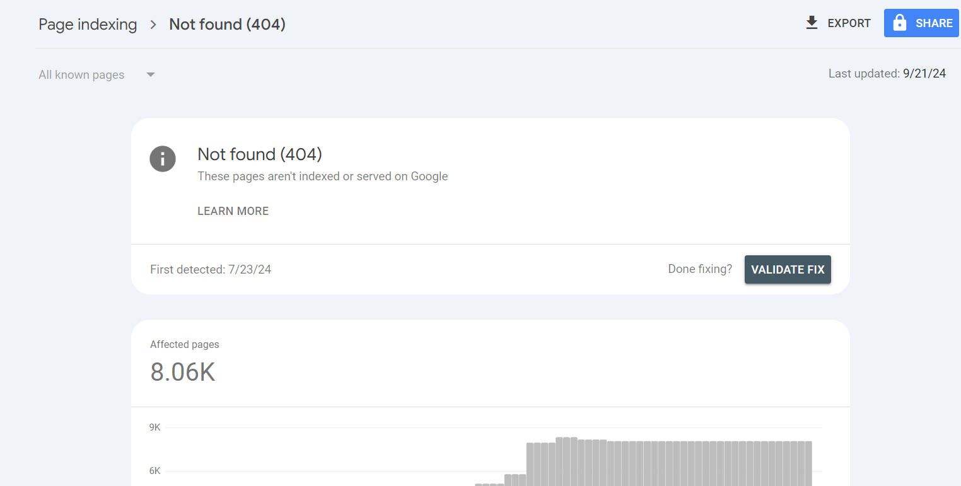The height and width of the screenshot is (486, 961).
Task: Select the Not found (404) breadcrumb title
Action: [x=227, y=25]
